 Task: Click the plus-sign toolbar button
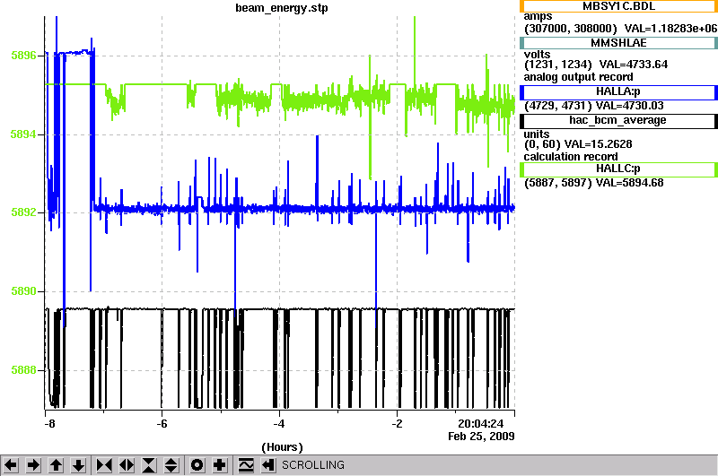pyautogui.click(x=220, y=465)
